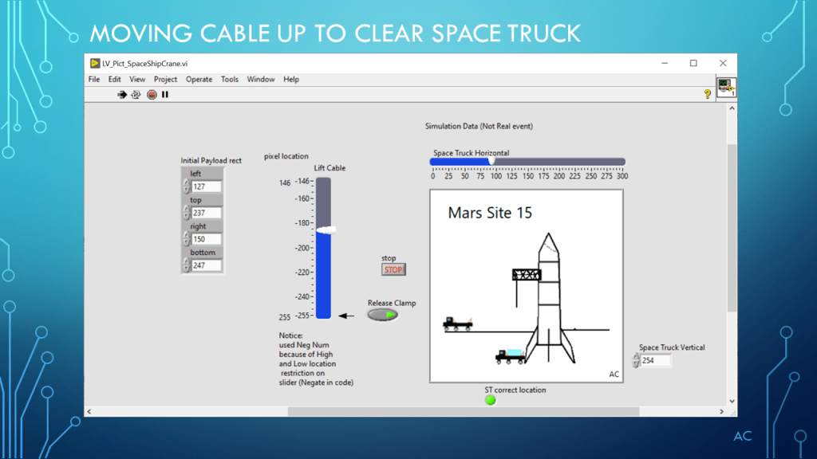This screenshot has height=459, width=817.
Task: Open the Project menu
Action: (165, 80)
